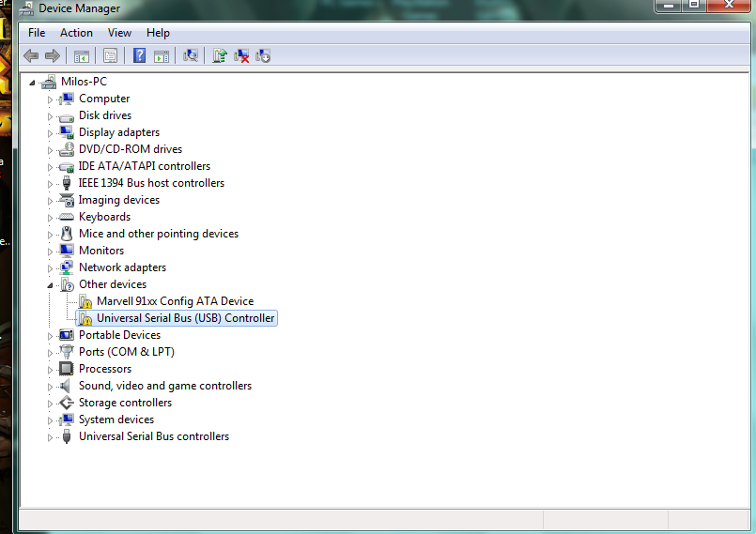Expand the Computer node
Image resolution: width=756 pixels, height=534 pixels.
click(x=50, y=99)
